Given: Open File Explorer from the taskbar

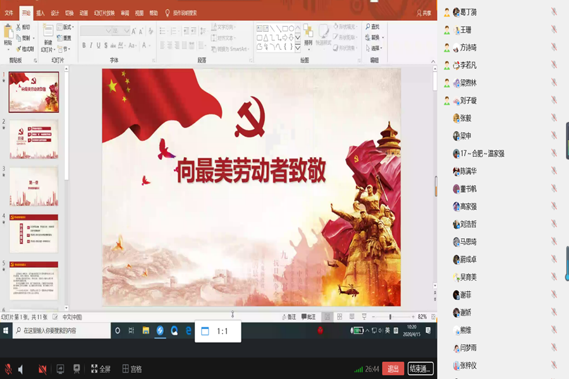Looking at the screenshot, I should (146, 330).
